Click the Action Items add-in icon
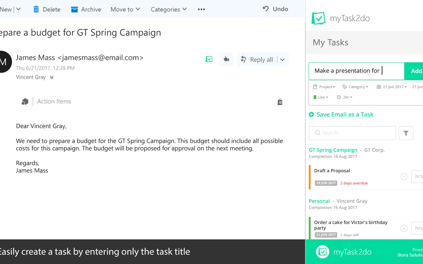The image size is (423, 264). tap(25, 102)
